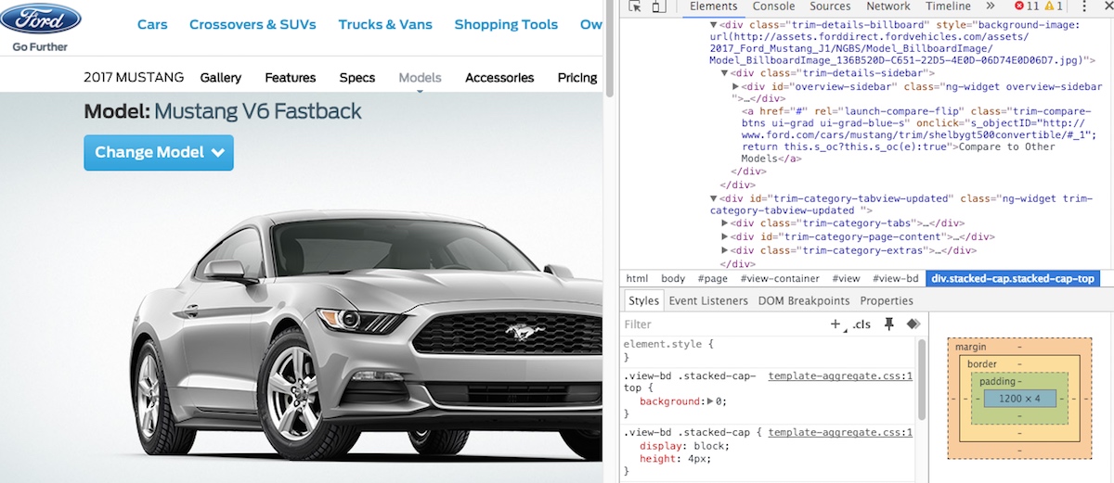This screenshot has height=483, width=1114.
Task: Go to the Mustang Features section
Action: point(291,78)
